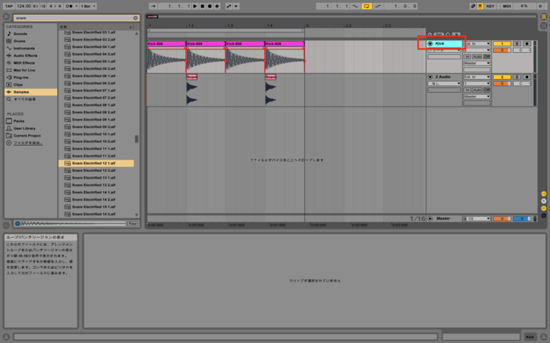The width and height of the screenshot is (550, 343).
Task: Clear the snare search field
Action: [x=135, y=18]
